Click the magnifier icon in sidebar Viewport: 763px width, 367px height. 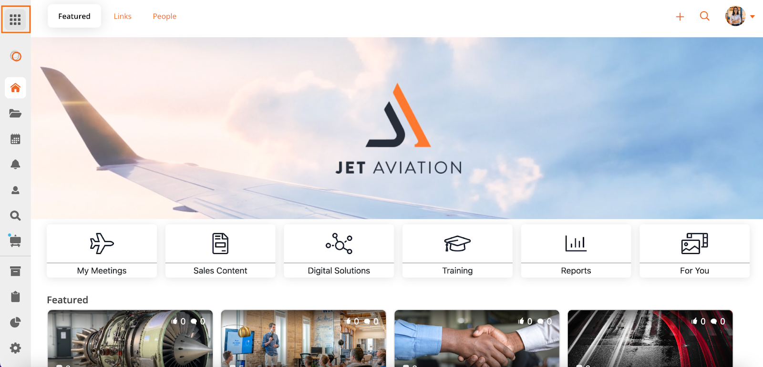pos(15,215)
